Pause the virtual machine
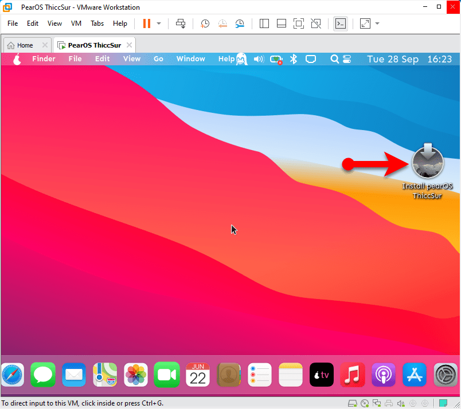 pos(147,23)
